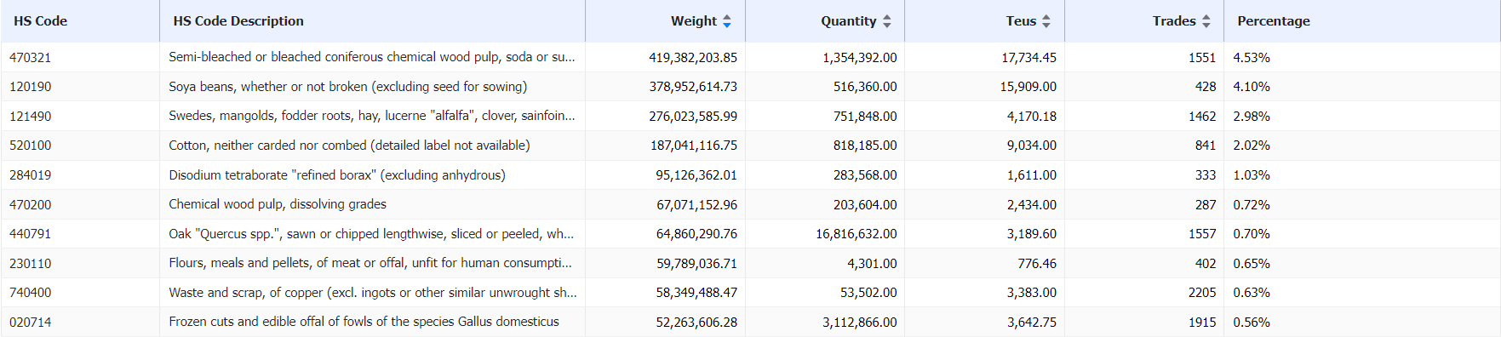Select Teus value 776.46
Screen dimensions: 1501x337
(1037, 264)
